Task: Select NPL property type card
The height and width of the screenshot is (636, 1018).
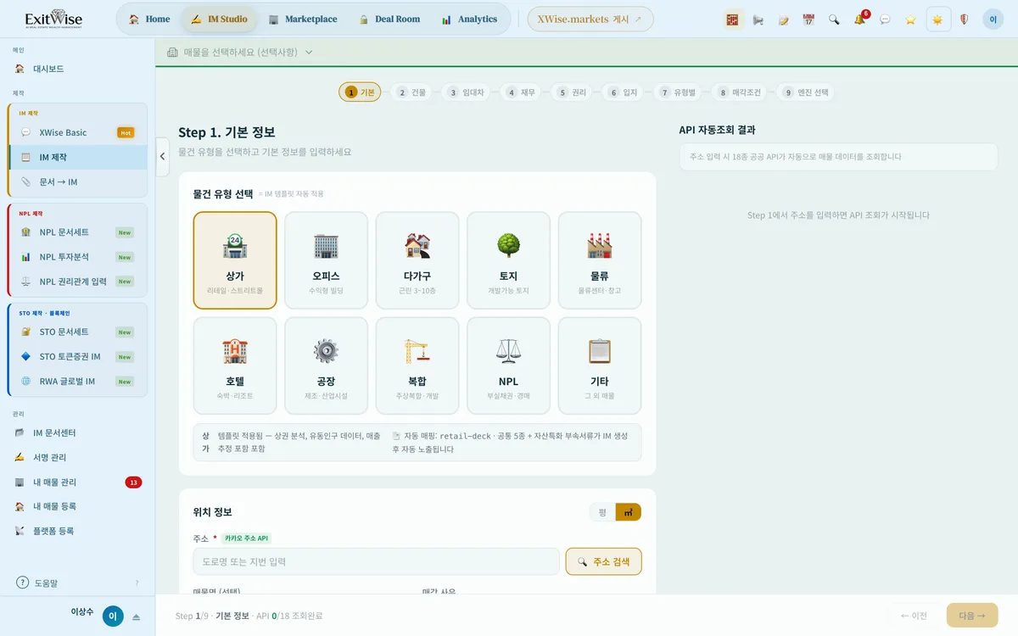Action: [508, 365]
